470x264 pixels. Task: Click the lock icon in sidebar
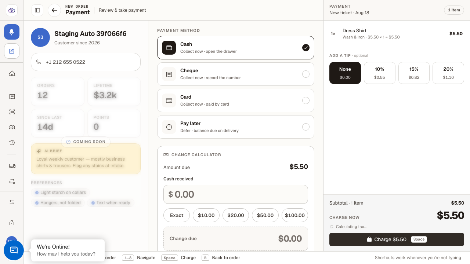[12, 223]
